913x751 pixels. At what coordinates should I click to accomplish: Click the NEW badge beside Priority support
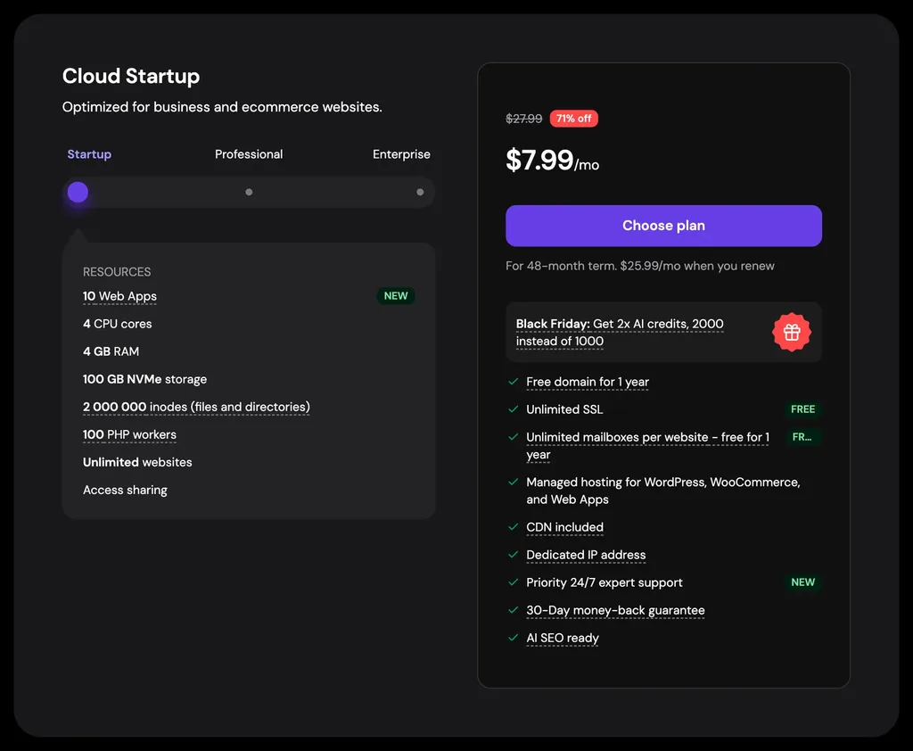(x=802, y=582)
